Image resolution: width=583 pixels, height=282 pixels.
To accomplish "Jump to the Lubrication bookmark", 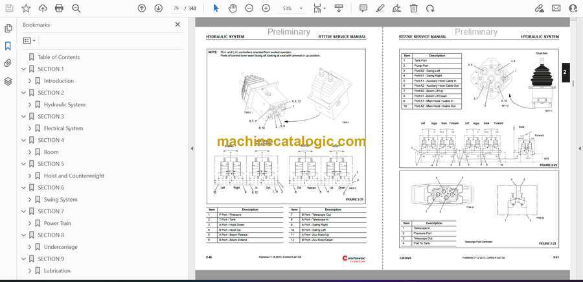I will (57, 270).
